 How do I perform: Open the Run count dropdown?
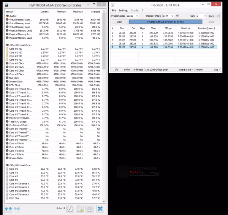201,16
